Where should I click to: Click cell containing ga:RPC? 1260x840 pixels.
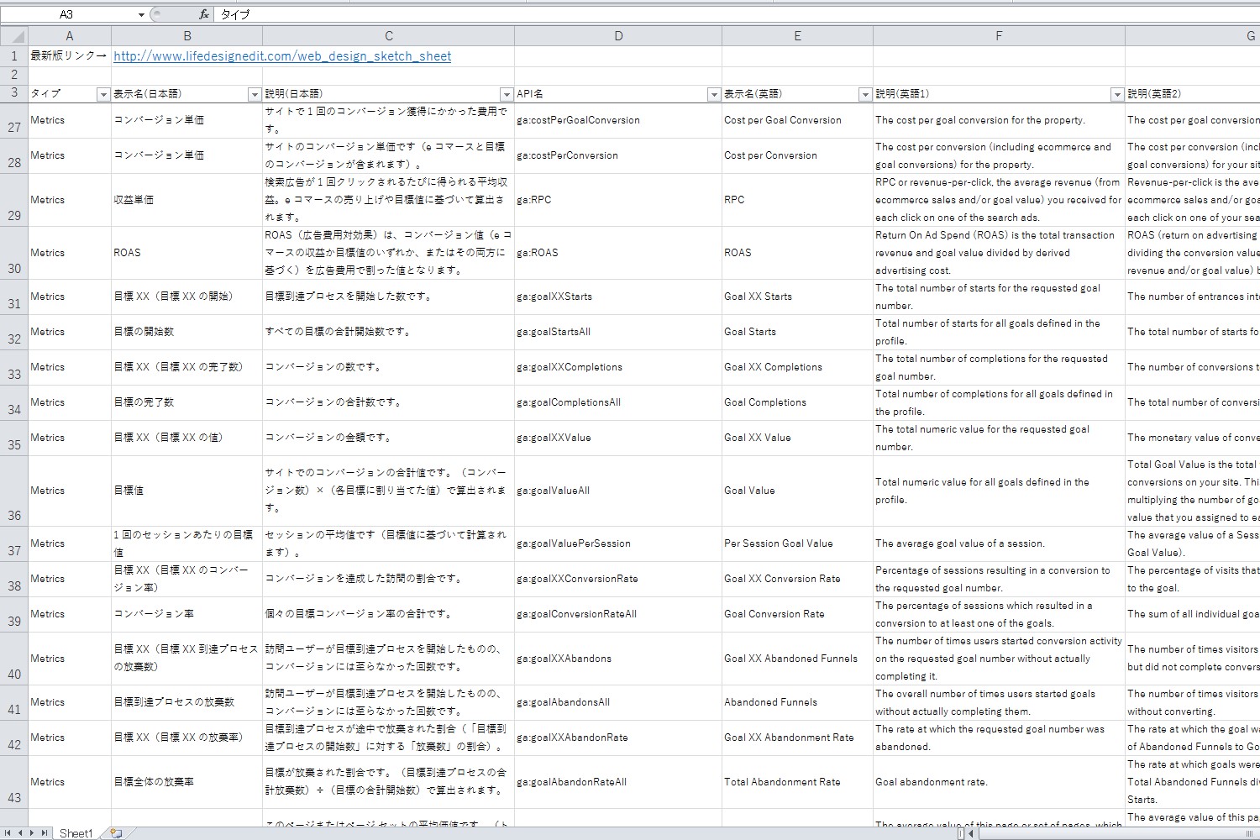click(618, 200)
